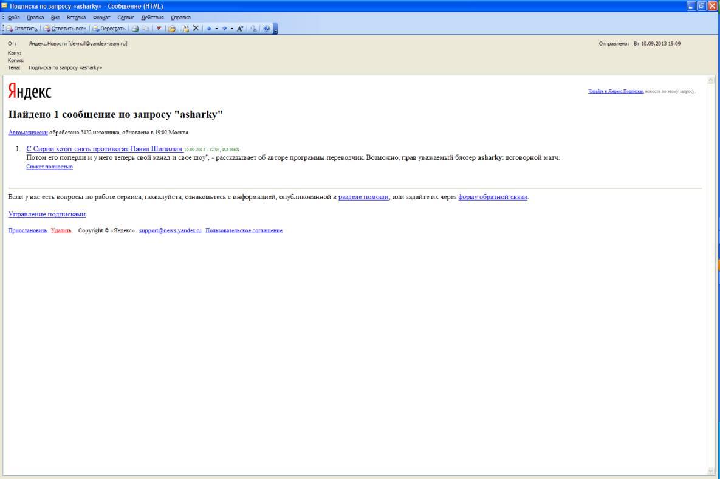Click subject text 'Подписка по запросу «asharky»'
720x479 pixels.
tap(66, 67)
